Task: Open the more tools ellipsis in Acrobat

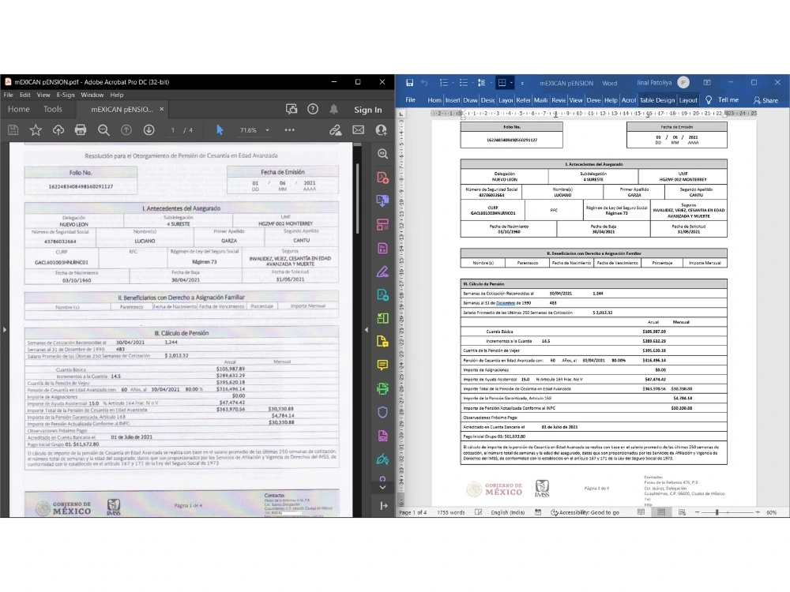Action: [289, 130]
